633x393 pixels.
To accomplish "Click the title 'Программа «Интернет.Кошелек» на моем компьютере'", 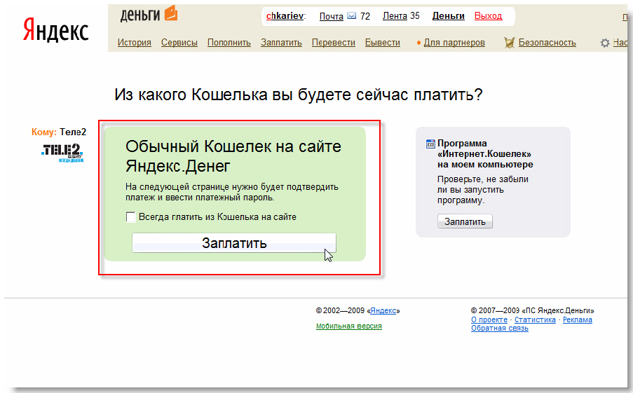I will tap(485, 153).
